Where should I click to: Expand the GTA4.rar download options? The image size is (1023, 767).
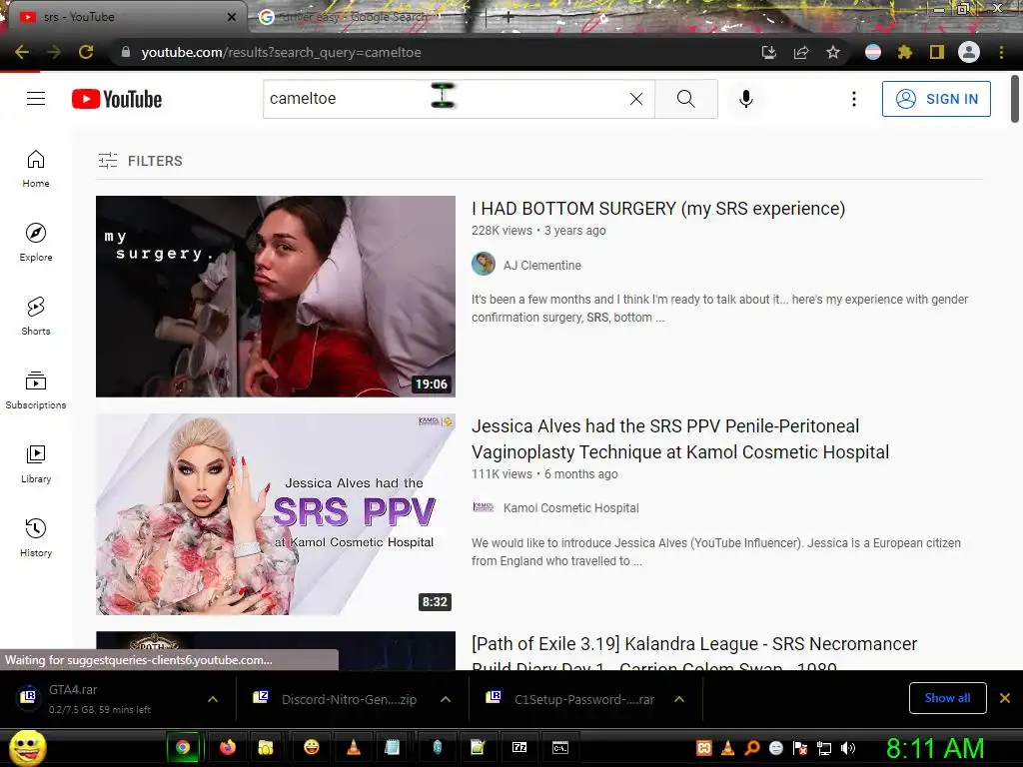[213, 699]
